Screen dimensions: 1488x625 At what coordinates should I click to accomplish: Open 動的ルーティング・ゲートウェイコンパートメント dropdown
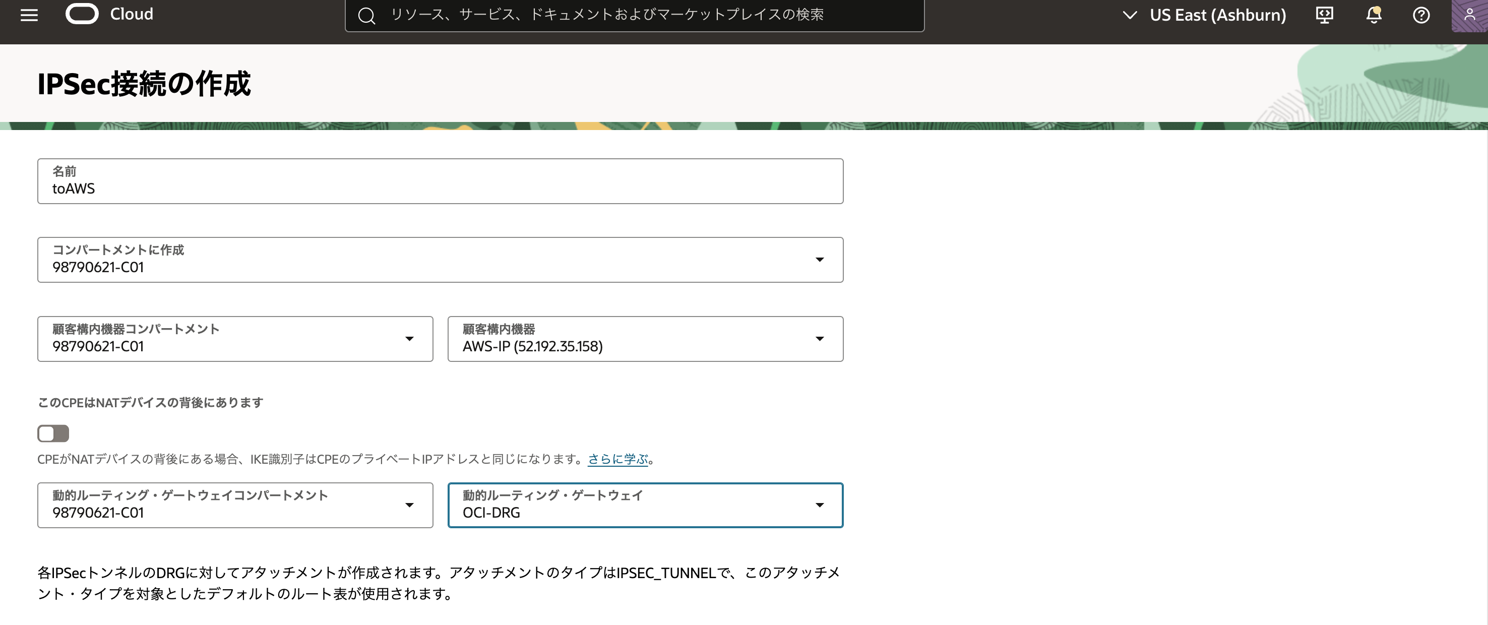point(235,505)
